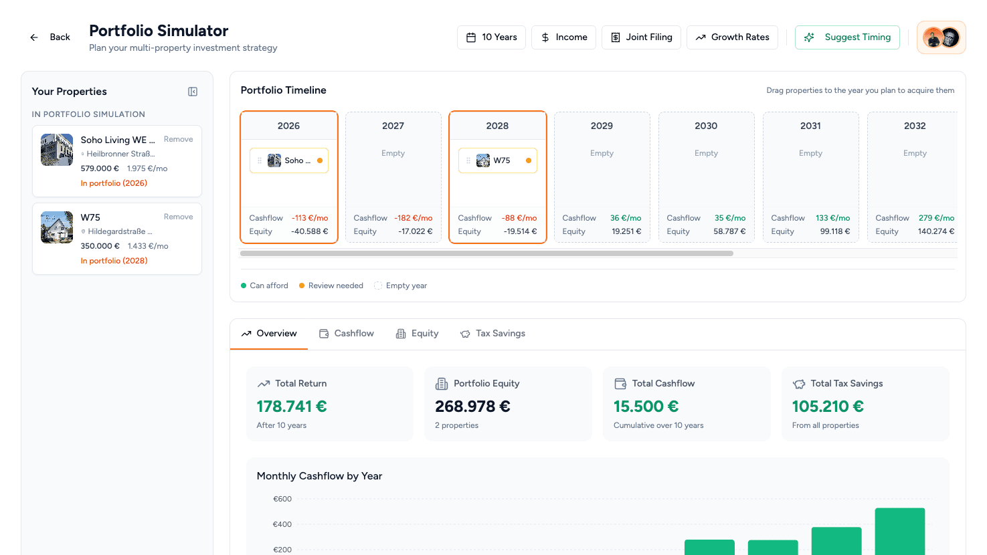This screenshot has height=555, width=987.
Task: Click the In portfolio (2026) status text
Action: tap(114, 183)
